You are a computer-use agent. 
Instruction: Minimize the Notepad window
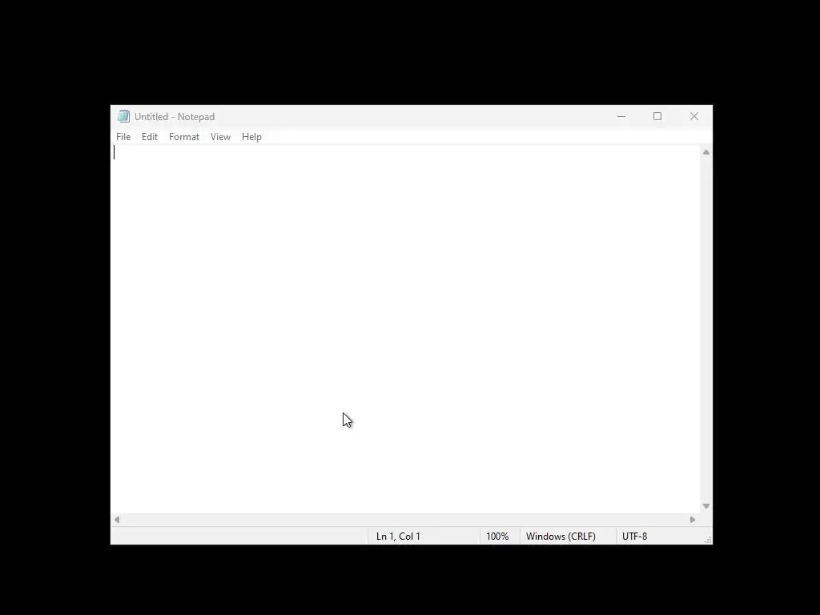click(x=621, y=116)
